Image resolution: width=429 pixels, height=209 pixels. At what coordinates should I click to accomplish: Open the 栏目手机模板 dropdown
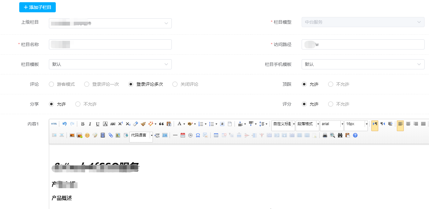point(363,64)
